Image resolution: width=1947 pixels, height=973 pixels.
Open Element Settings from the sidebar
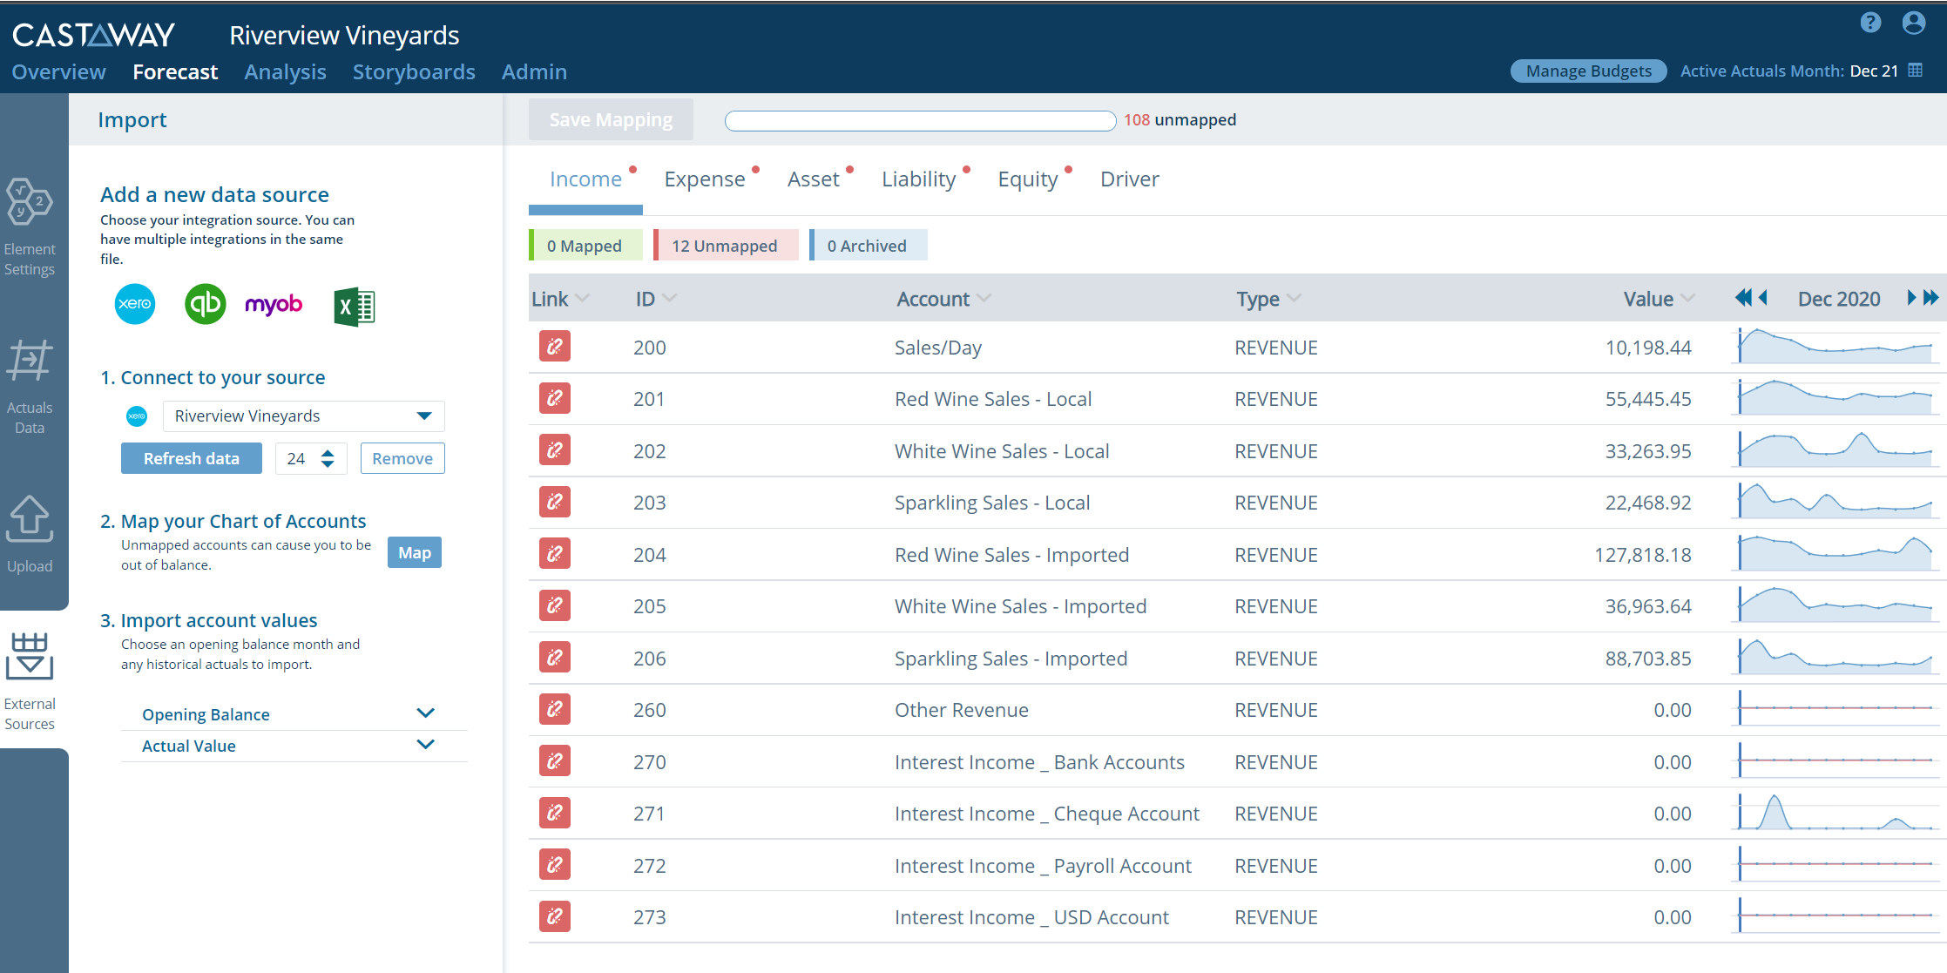coord(30,225)
